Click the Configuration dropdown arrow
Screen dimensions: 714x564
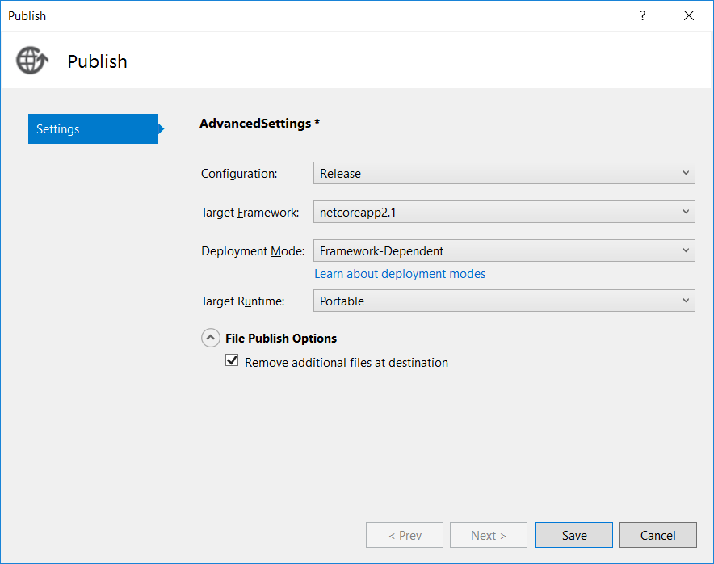[x=686, y=173]
